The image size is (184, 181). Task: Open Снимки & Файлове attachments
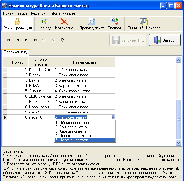144,22
